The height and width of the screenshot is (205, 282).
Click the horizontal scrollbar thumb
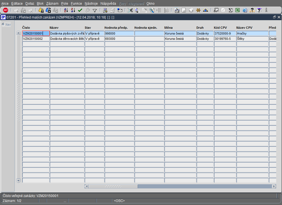113,186
